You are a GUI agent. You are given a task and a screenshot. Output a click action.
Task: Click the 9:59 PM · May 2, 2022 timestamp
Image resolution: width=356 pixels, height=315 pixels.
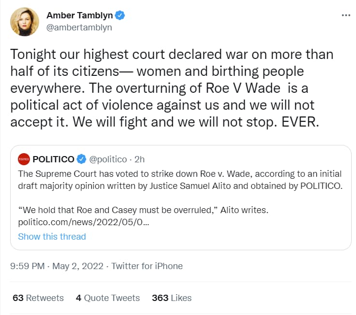(x=57, y=266)
